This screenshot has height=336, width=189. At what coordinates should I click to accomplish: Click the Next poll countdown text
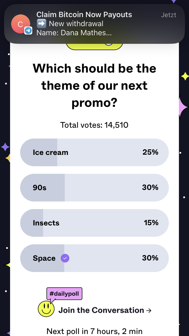click(94, 331)
